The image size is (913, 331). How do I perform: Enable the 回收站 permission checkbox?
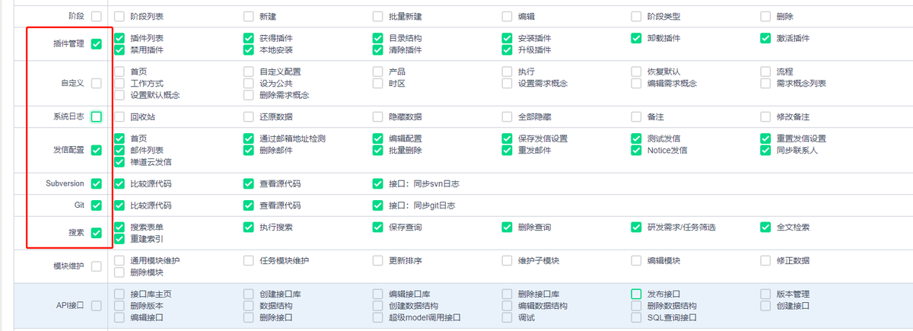[119, 117]
